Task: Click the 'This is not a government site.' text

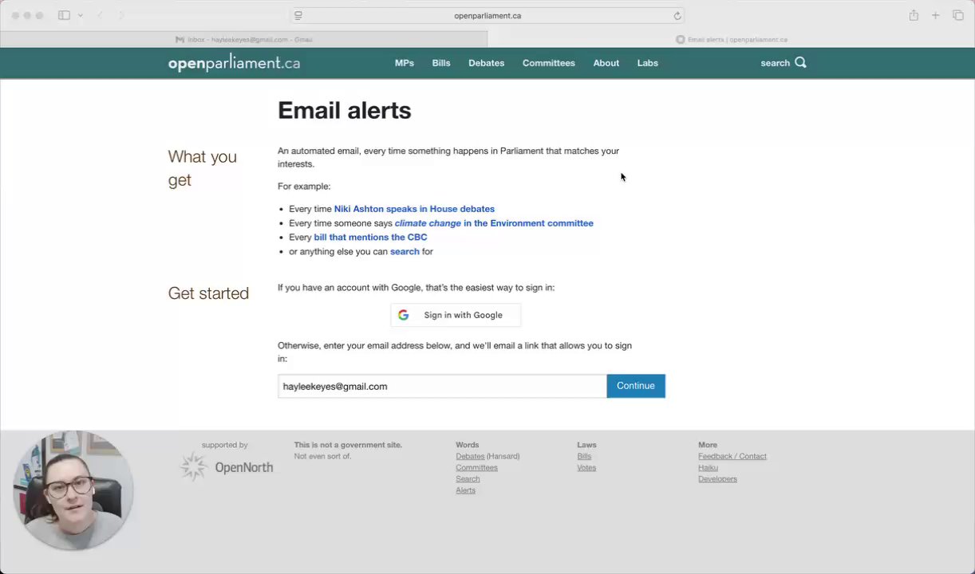Action: (x=348, y=445)
